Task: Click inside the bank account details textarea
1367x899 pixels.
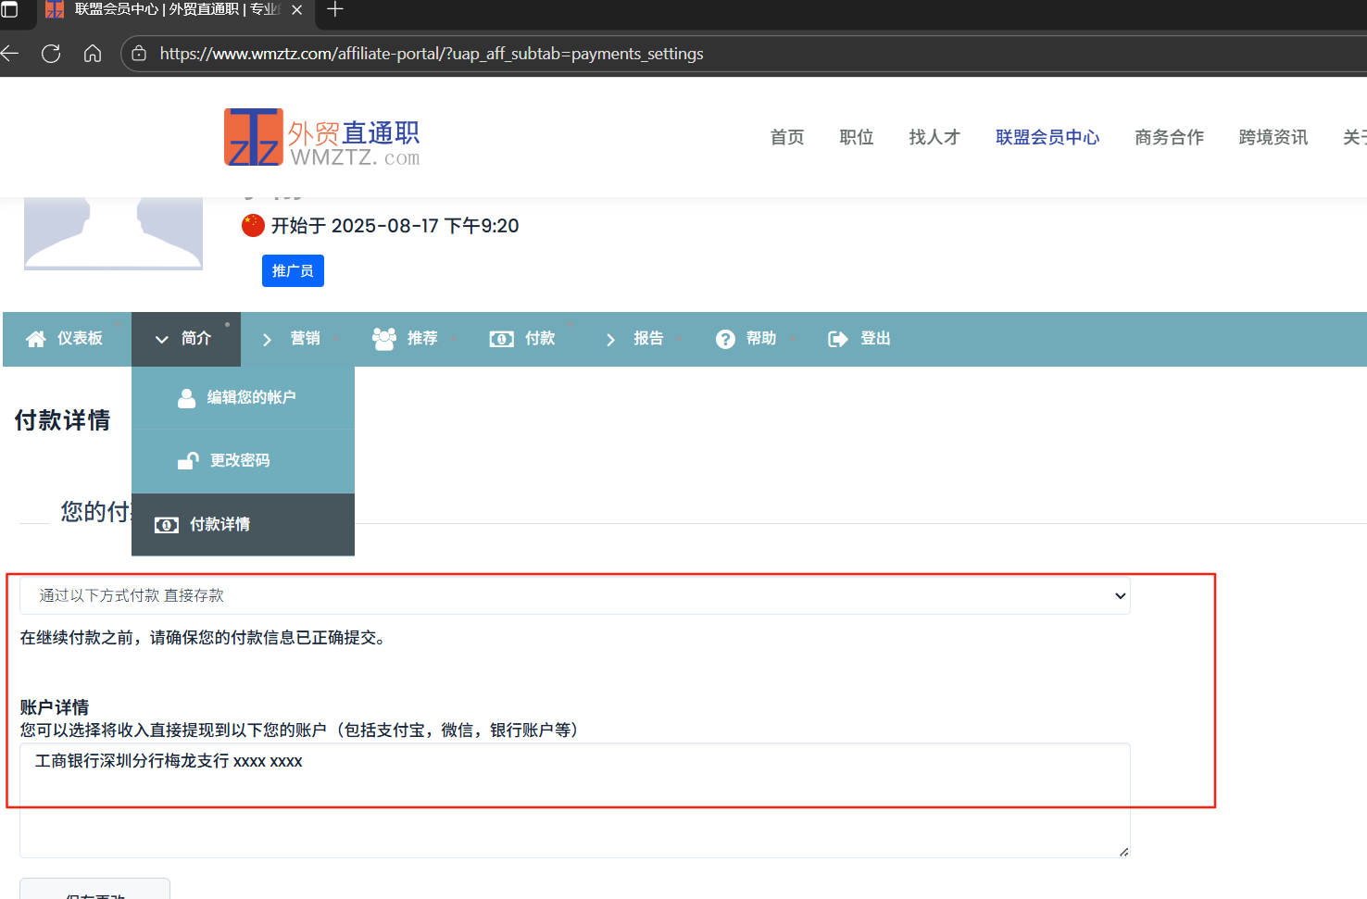Action: [x=574, y=796]
